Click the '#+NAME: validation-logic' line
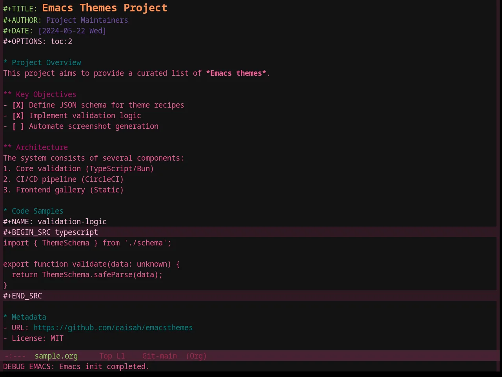This screenshot has width=502, height=377. [55, 222]
